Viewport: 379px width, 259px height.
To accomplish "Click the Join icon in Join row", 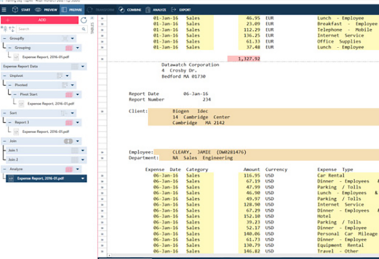I will click(x=68, y=141).
